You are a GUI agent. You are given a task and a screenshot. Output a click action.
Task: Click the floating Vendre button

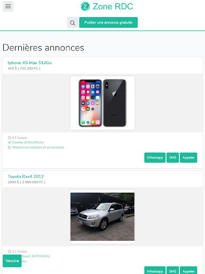tap(12, 261)
